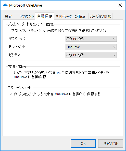Open the バージョン情報 tab
Screen dimensions: 126x151
(100, 16)
